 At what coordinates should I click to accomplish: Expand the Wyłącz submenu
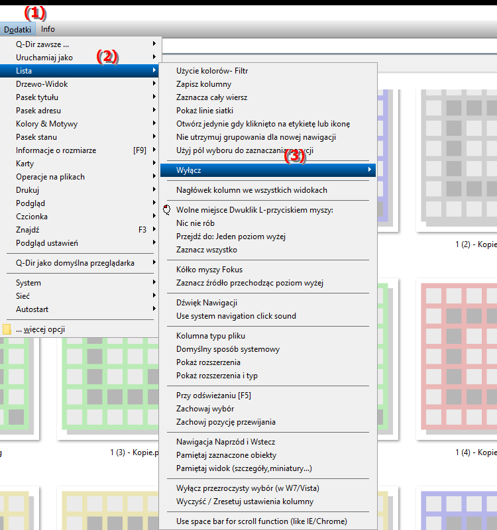[268, 170]
